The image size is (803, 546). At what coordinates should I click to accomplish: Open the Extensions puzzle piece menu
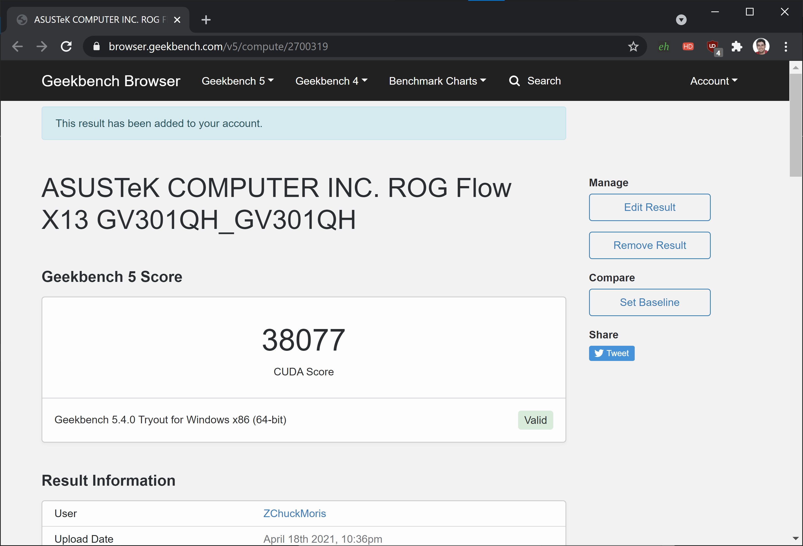coord(736,46)
